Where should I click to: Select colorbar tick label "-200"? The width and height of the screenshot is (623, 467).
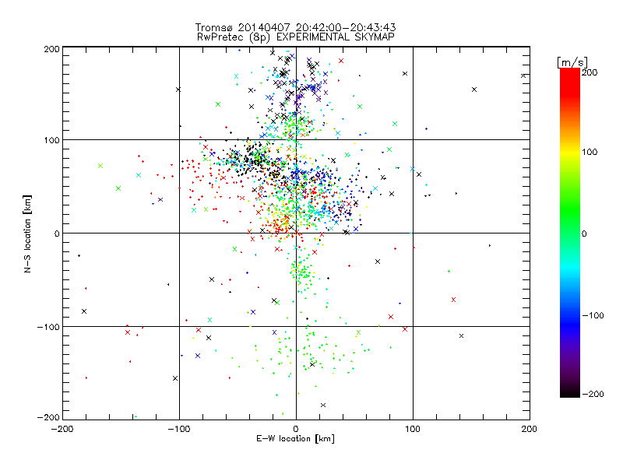(593, 394)
